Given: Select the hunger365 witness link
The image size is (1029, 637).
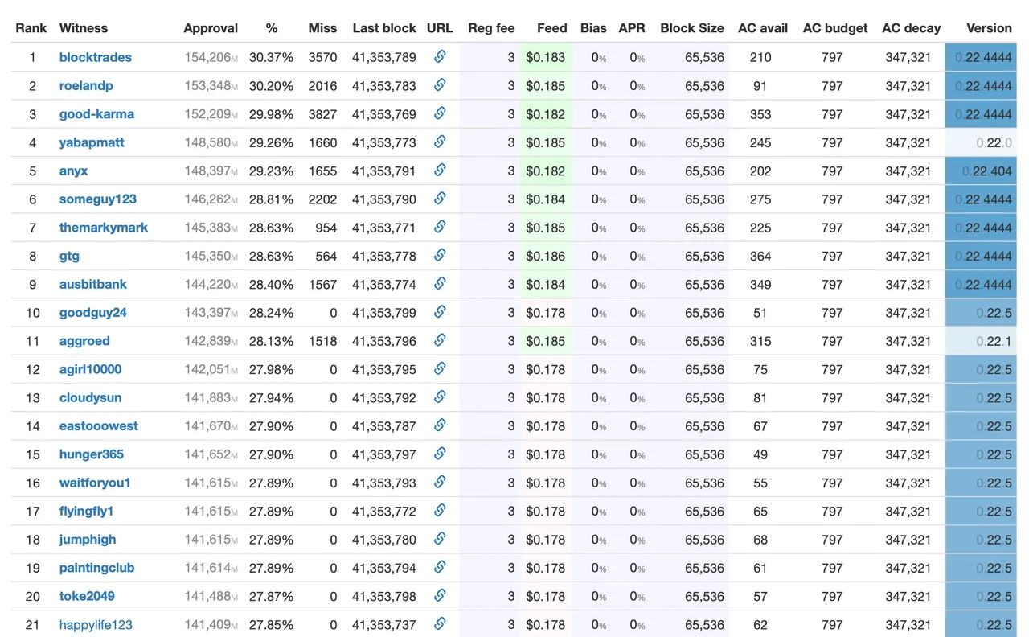Looking at the screenshot, I should pos(92,454).
